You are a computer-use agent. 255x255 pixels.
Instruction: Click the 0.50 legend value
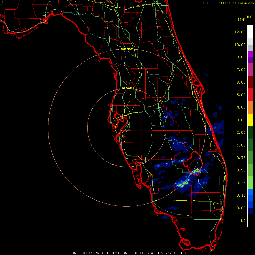(241, 170)
